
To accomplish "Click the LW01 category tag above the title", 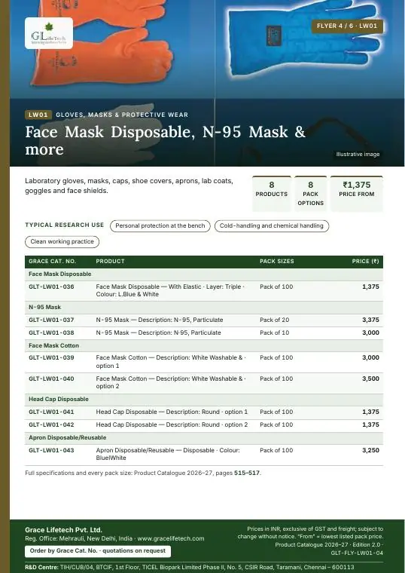I will click(x=38, y=115).
